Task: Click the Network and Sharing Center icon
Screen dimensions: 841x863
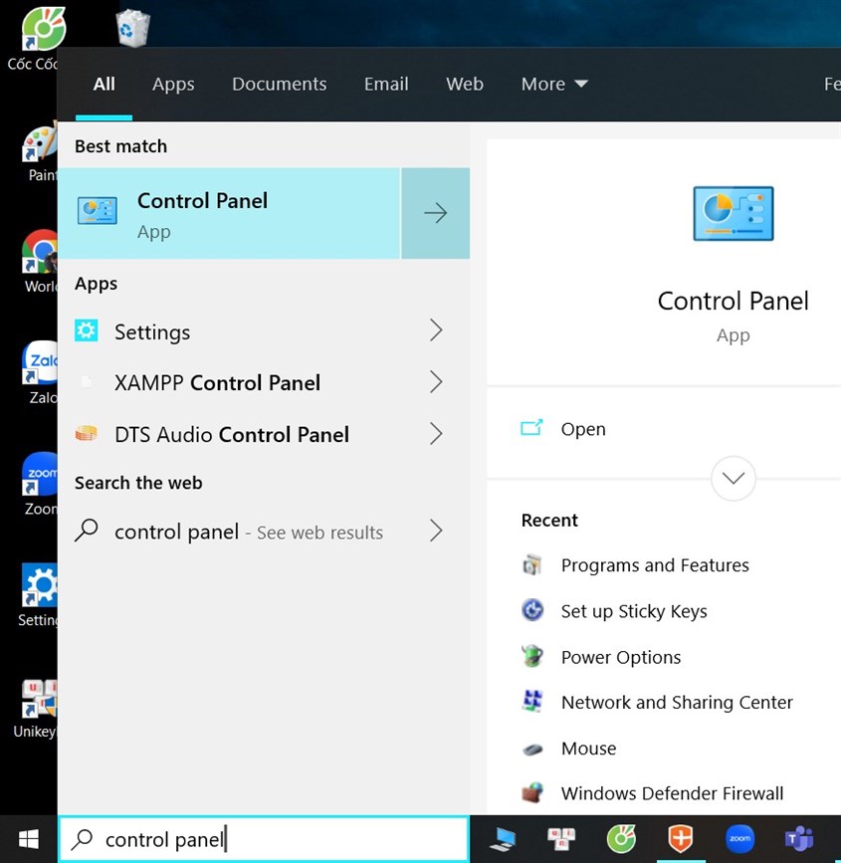Action: [532, 702]
